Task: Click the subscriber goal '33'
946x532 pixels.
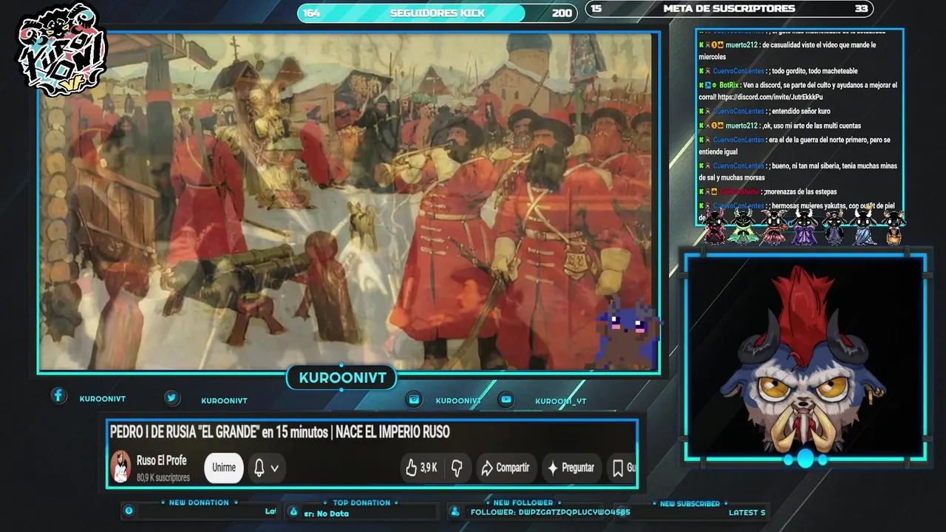Action: (861, 9)
